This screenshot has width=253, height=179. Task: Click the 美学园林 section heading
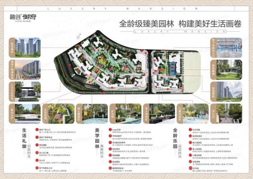97,138
